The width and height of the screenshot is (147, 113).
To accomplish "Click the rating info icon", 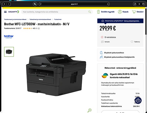I will [x=39, y=28].
